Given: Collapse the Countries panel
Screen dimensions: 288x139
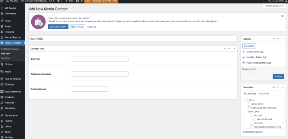Looking at the screenshot, I should pos(283,87).
